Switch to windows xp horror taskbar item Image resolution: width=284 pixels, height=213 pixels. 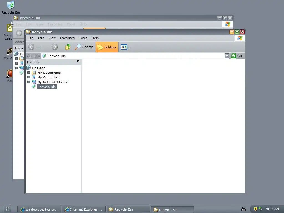tap(39, 209)
